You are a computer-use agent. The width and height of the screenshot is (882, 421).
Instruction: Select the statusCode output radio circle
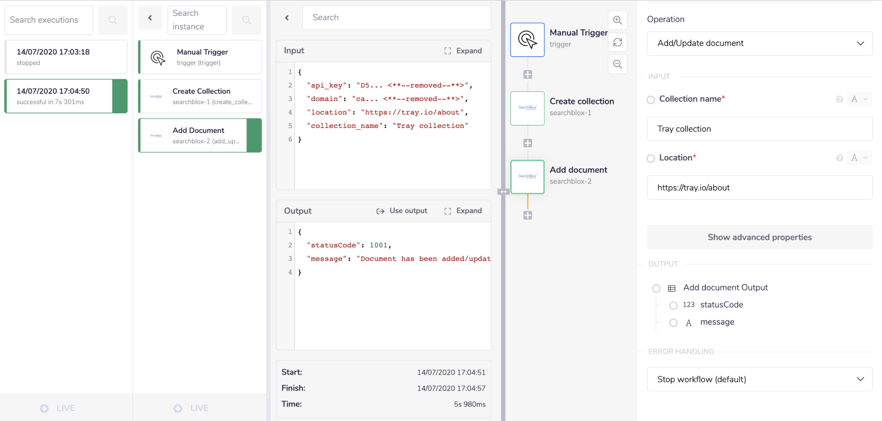tap(673, 305)
